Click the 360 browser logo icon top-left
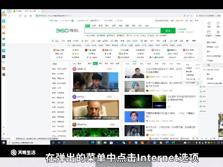The image size is (223, 167). point(4,12)
